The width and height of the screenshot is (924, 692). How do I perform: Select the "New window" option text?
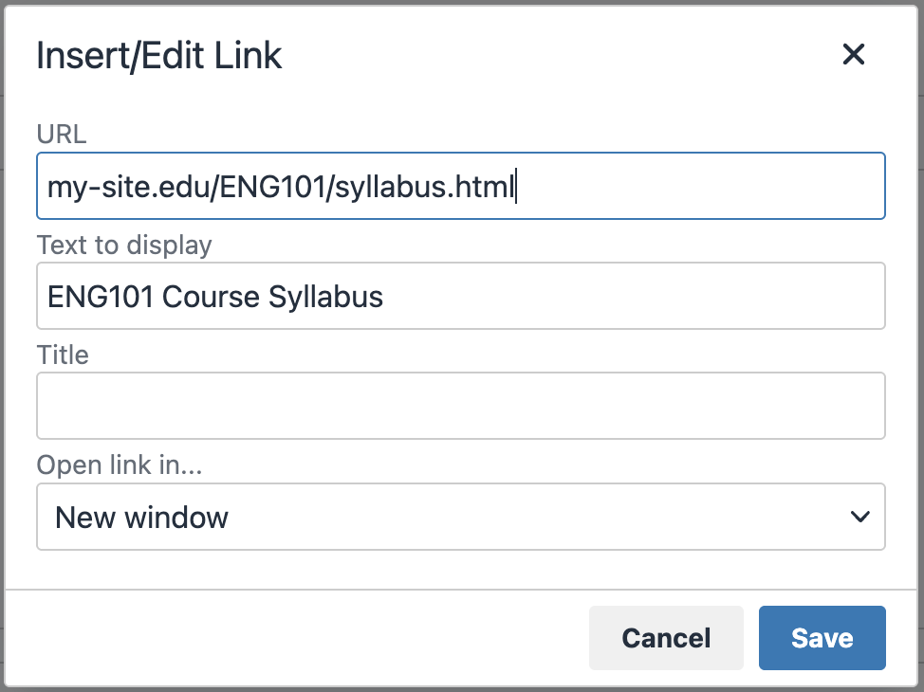coord(142,517)
